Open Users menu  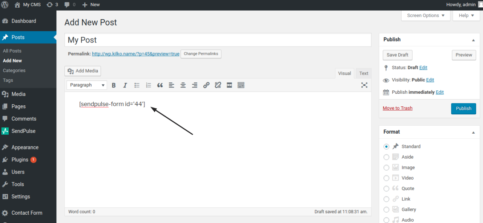pyautogui.click(x=28, y=172)
